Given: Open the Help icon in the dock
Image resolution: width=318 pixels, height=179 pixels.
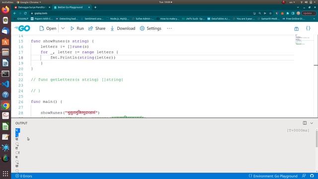Looking at the screenshot, I should tap(5, 95).
